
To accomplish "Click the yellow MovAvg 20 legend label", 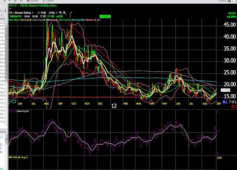I will coord(26,20).
